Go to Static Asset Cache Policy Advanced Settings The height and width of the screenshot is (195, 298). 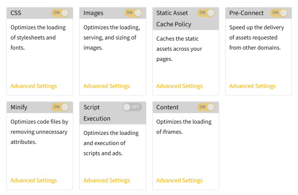179,86
